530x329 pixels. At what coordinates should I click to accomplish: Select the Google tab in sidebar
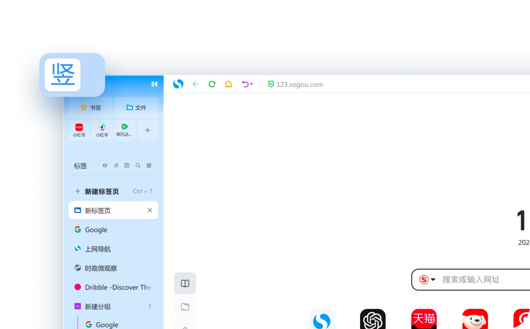(x=96, y=230)
